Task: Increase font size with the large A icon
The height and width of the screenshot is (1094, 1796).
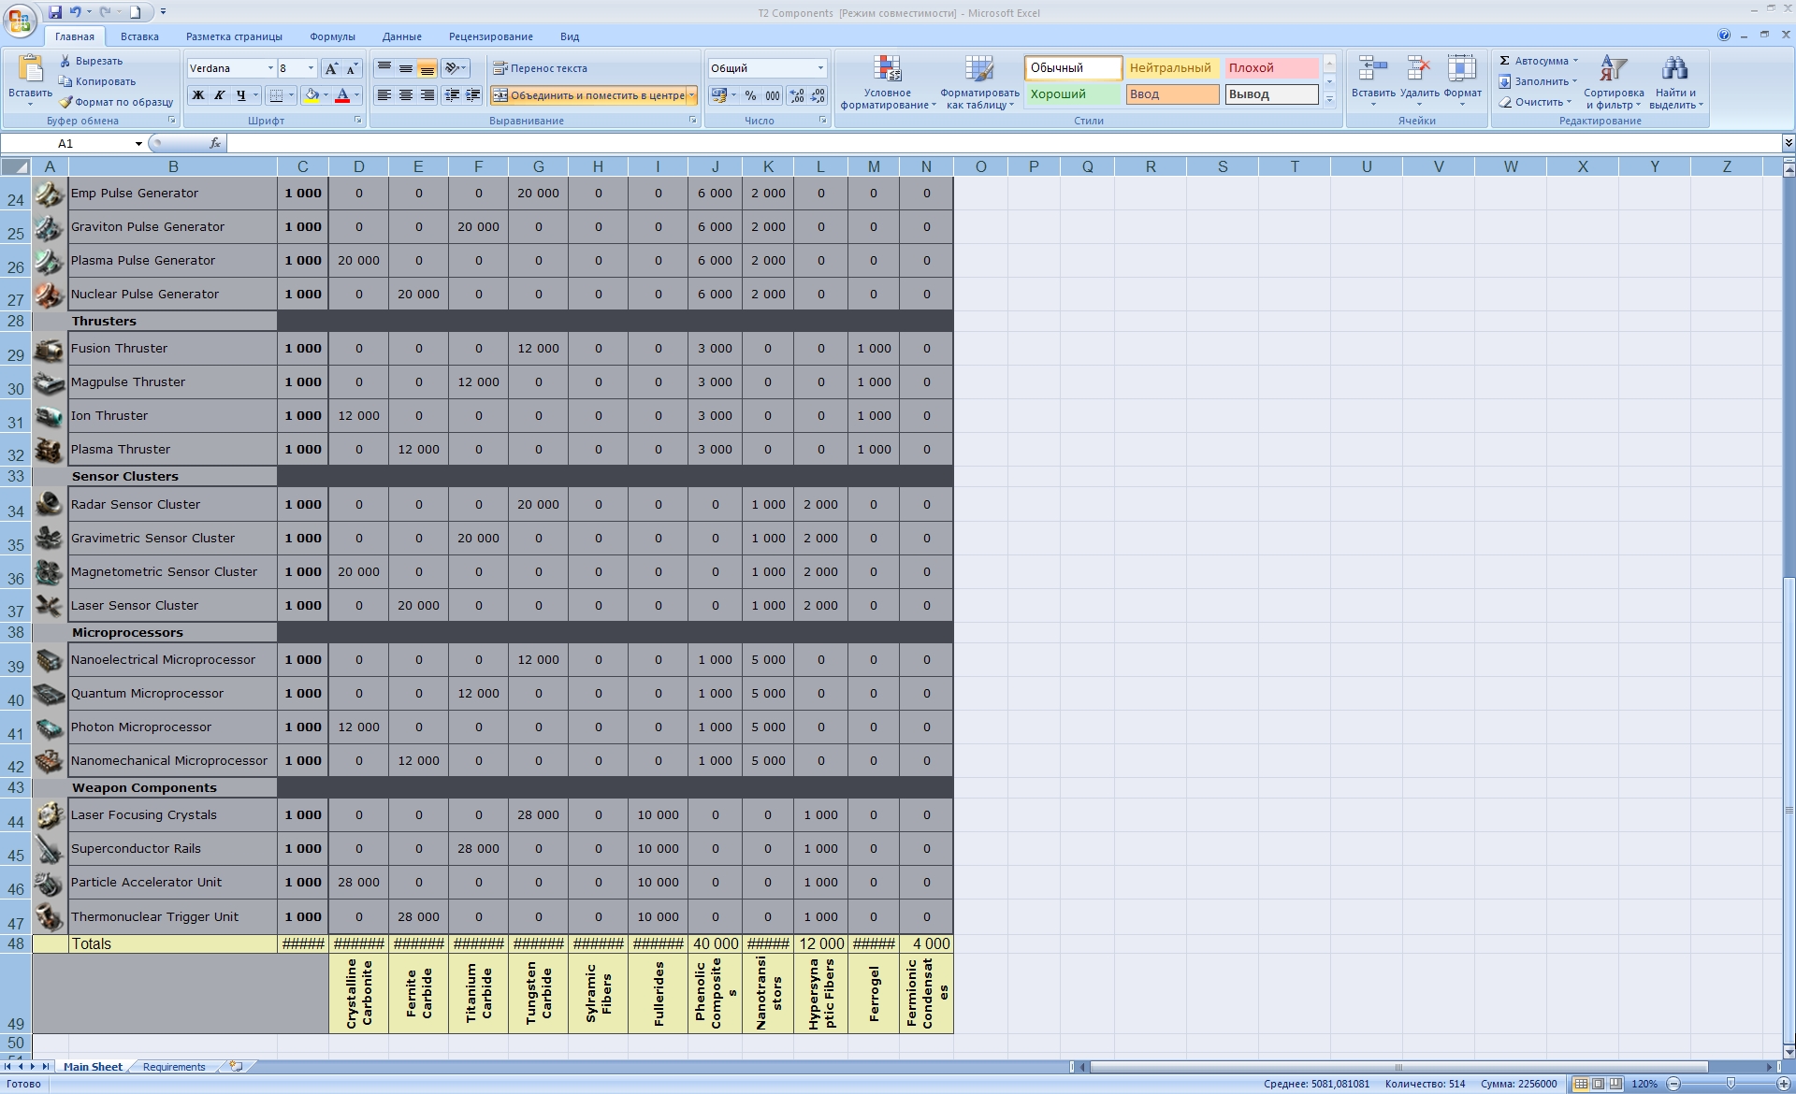Action: pyautogui.click(x=331, y=68)
